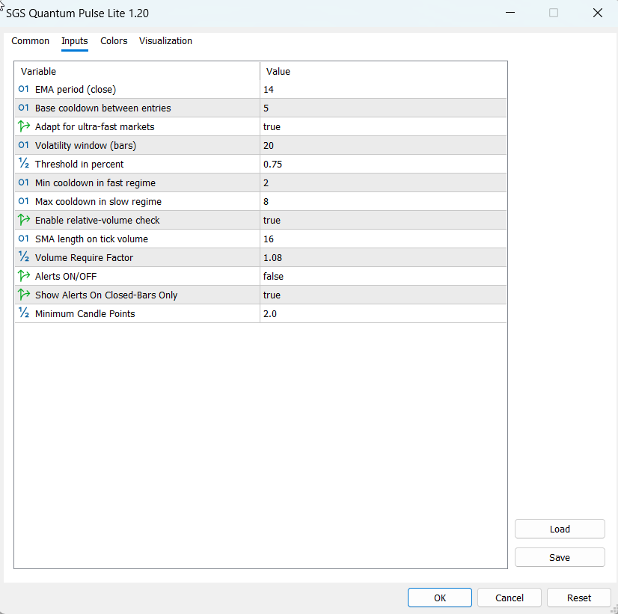Viewport: 618px width, 614px height.
Task: Load a preset with the Load button
Action: point(560,529)
